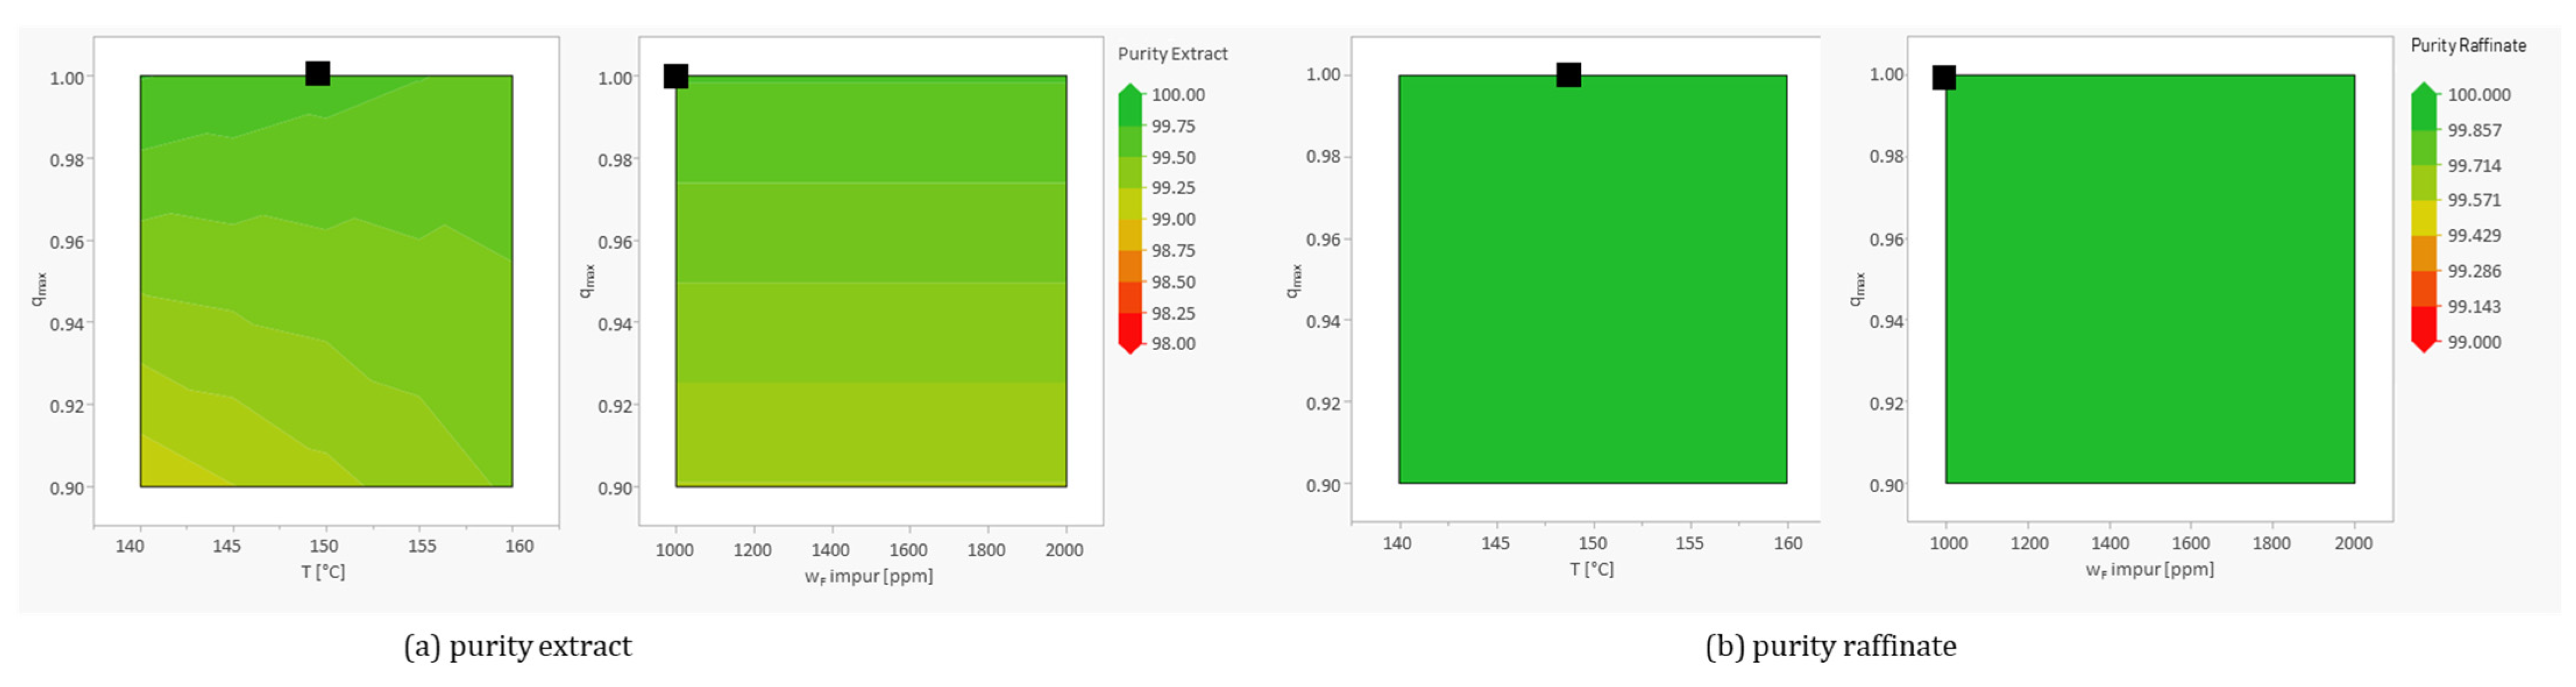Click the (b) purity raffinate caption
The width and height of the screenshot is (2576, 687).
pyautogui.click(x=1830, y=647)
